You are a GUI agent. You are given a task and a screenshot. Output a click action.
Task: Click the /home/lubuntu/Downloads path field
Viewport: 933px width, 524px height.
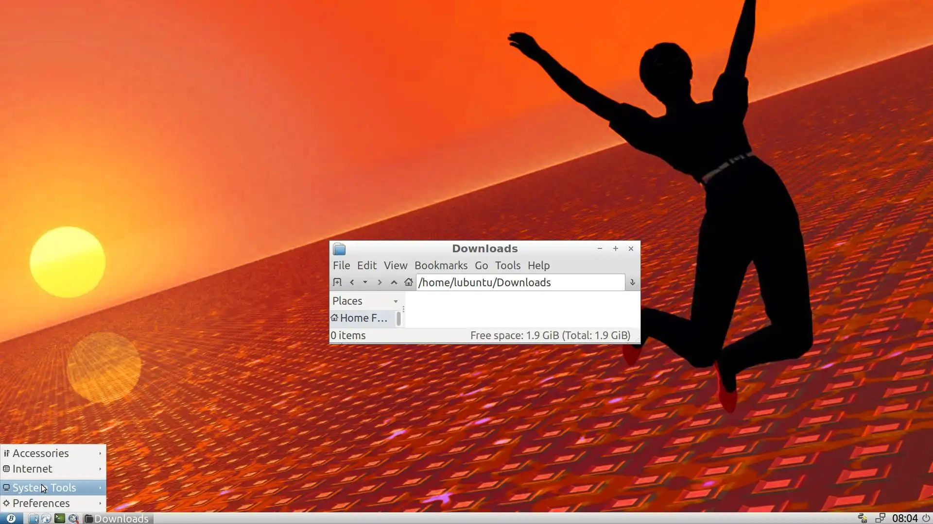(x=520, y=282)
